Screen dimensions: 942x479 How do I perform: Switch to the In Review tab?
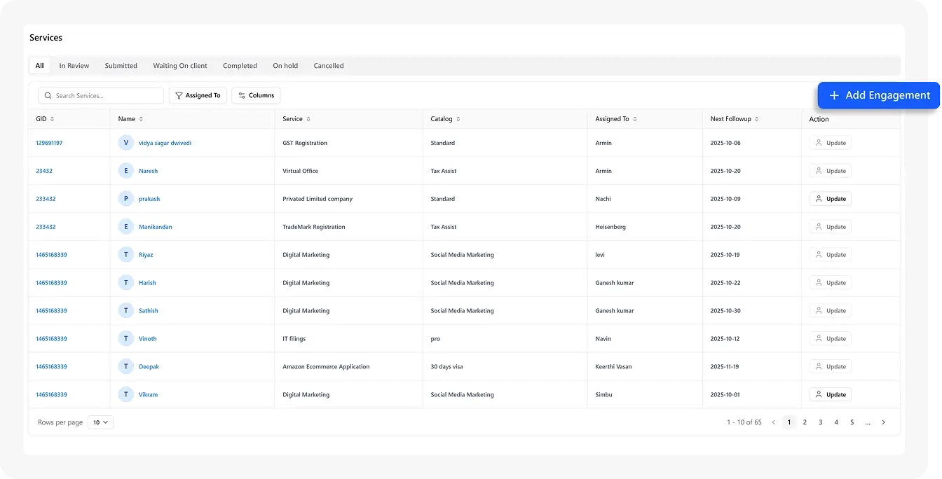tap(74, 66)
